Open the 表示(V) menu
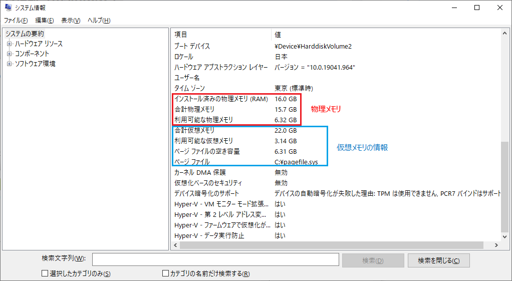Image resolution: width=512 pixels, height=281 pixels. 71,21
